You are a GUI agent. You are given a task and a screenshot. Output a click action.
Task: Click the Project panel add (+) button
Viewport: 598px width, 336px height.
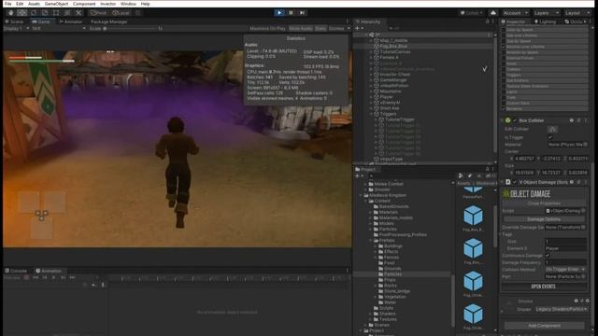tap(357, 176)
